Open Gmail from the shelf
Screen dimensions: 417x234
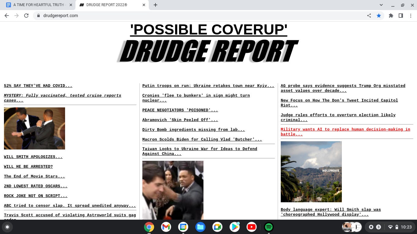(x=166, y=227)
